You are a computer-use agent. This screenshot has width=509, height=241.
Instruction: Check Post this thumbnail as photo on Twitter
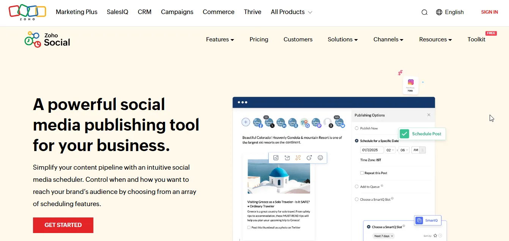point(249,228)
